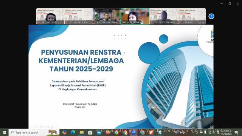Select the first headphone participant thumbnail
The width and height of the screenshot is (242, 136).
(x=50, y=16)
